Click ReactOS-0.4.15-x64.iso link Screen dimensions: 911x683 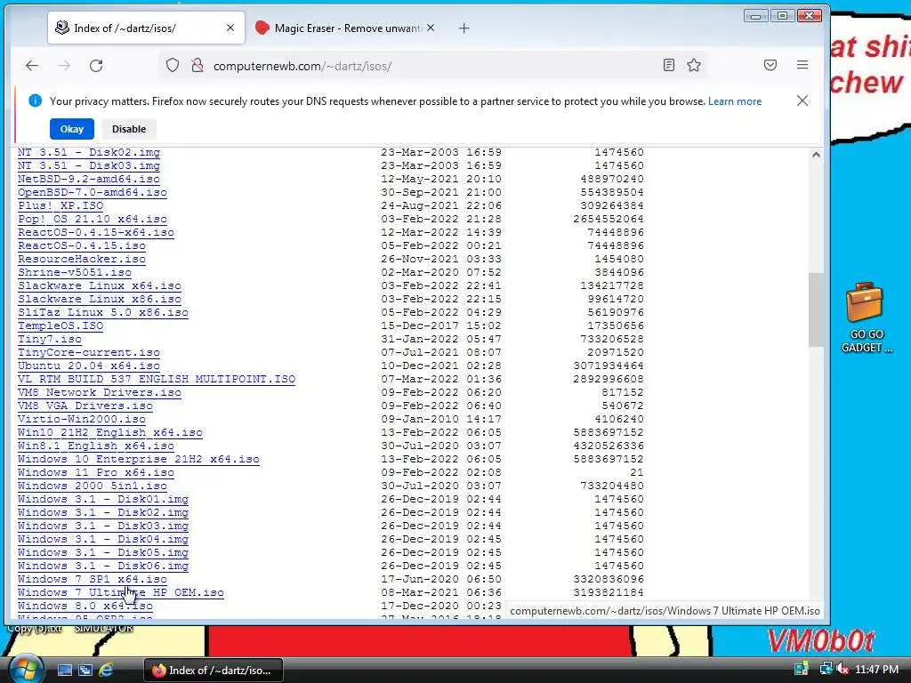pos(96,232)
